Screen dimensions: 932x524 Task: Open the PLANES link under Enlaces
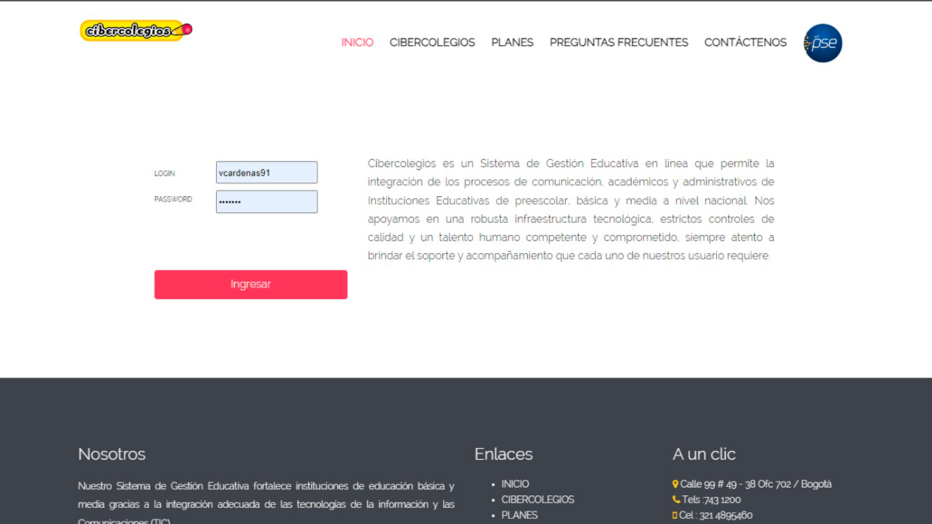pyautogui.click(x=519, y=516)
